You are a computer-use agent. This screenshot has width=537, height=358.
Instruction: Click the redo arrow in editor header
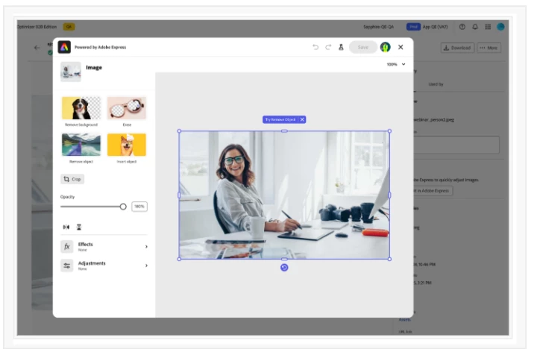point(328,47)
